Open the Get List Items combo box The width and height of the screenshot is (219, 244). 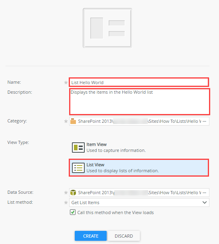coord(139,203)
